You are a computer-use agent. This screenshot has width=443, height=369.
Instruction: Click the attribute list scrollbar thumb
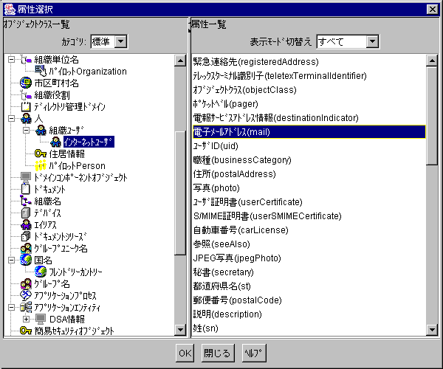click(x=432, y=115)
